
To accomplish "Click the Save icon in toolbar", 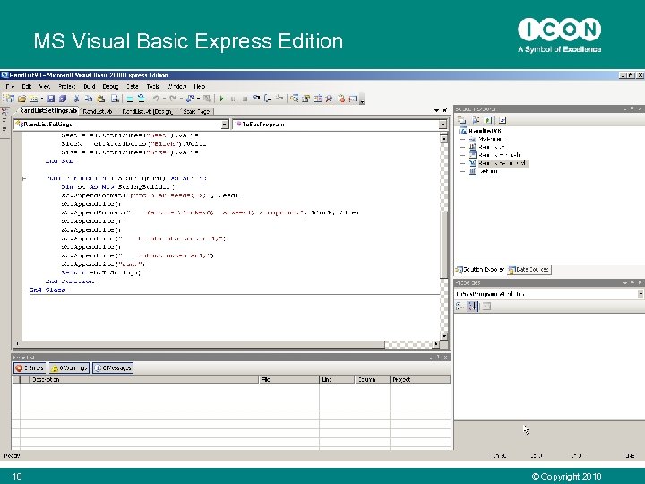I will [x=50, y=99].
